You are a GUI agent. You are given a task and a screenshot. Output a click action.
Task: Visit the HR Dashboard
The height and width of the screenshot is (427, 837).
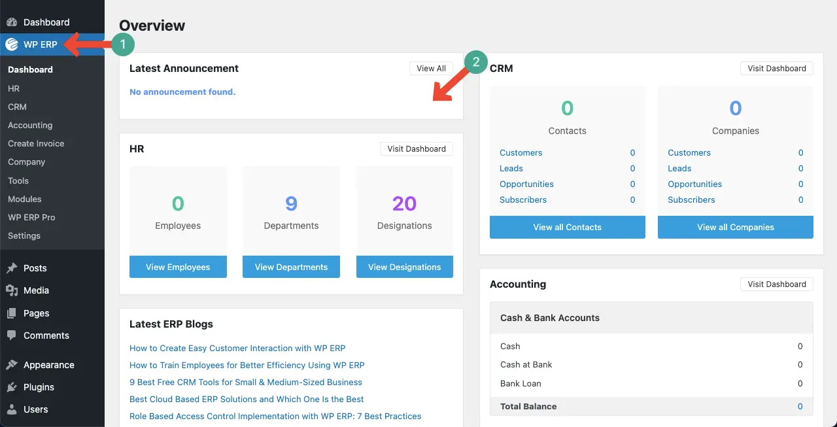417,149
